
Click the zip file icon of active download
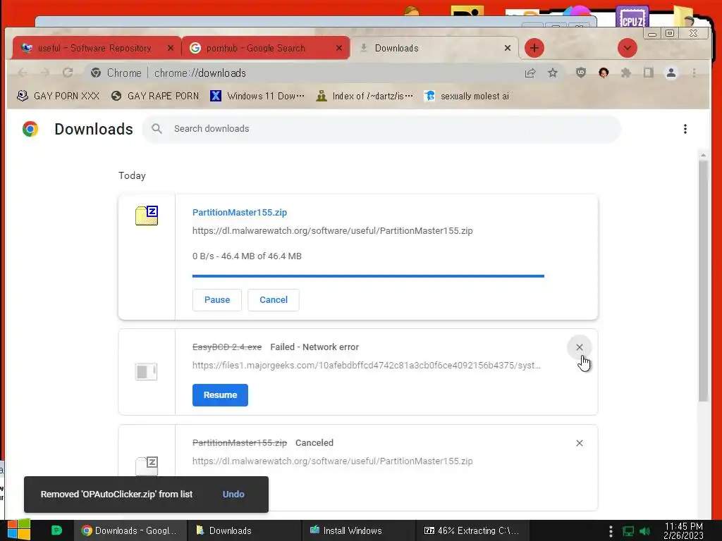(x=147, y=216)
